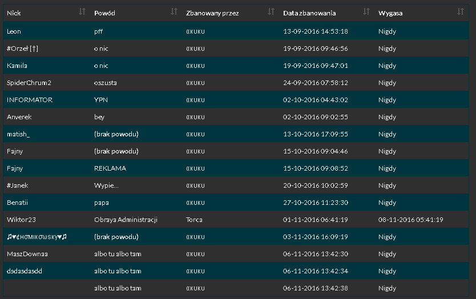Click ban date 15-10-2016 09:04:46
The width and height of the screenshot is (476, 299).
pyautogui.click(x=316, y=151)
